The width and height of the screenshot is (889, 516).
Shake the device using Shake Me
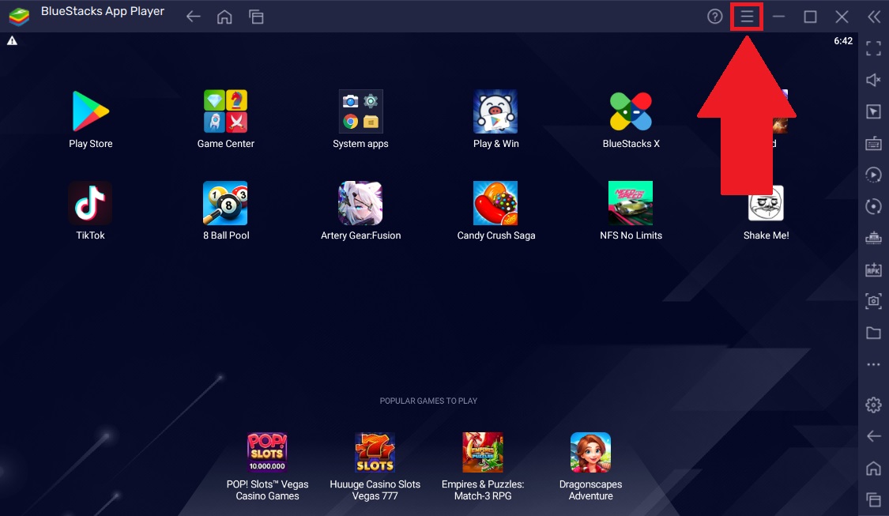765,202
